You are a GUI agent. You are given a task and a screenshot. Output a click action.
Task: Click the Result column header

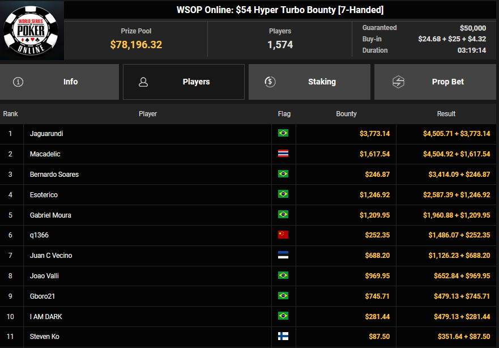[x=446, y=114]
